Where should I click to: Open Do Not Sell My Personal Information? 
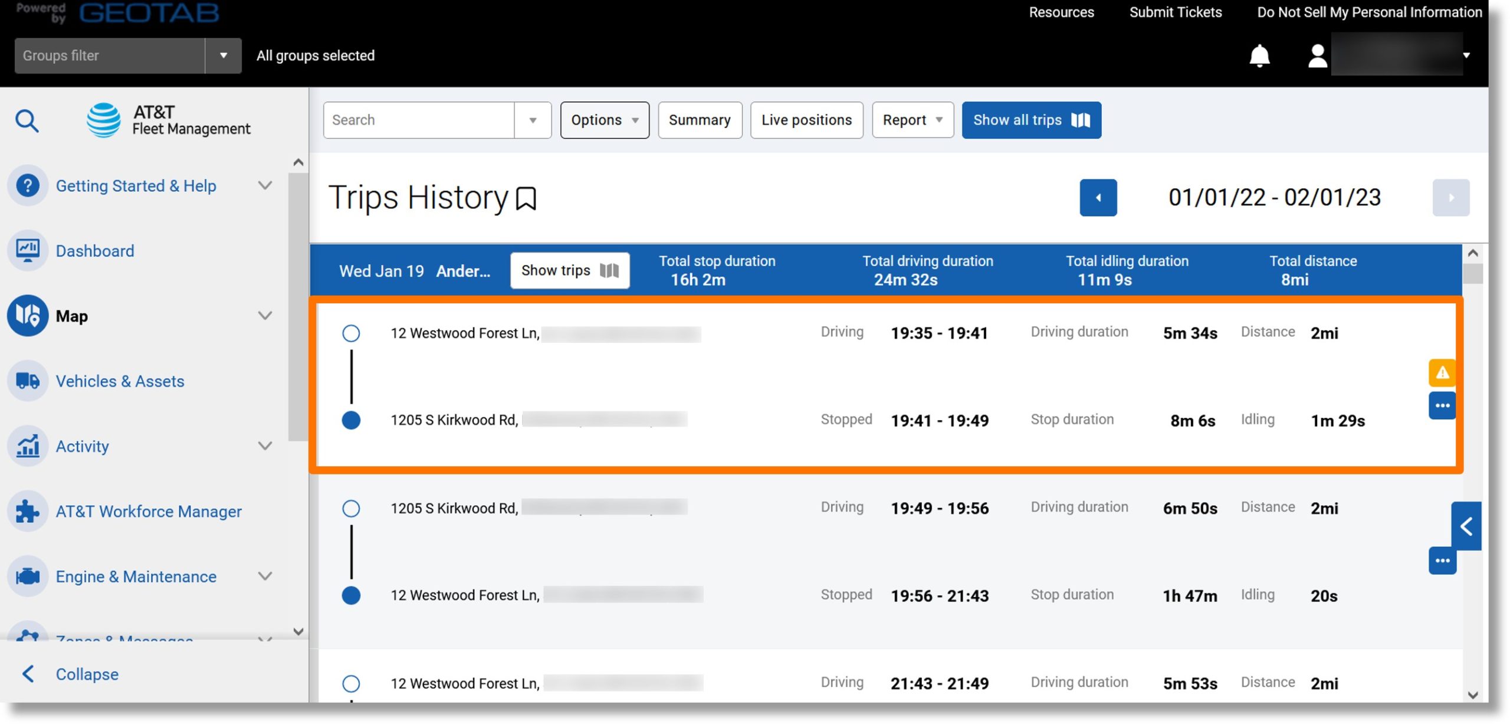tap(1369, 12)
